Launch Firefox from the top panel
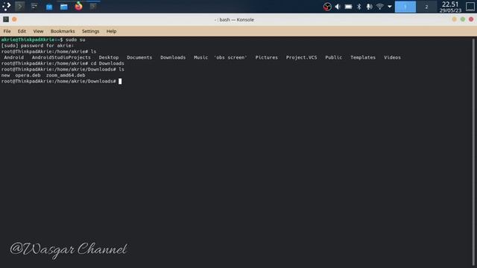This screenshot has width=477, height=268. [x=78, y=6]
